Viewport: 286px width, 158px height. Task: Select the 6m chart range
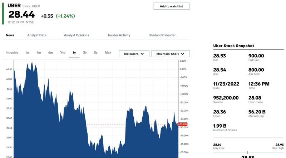(x=50, y=52)
